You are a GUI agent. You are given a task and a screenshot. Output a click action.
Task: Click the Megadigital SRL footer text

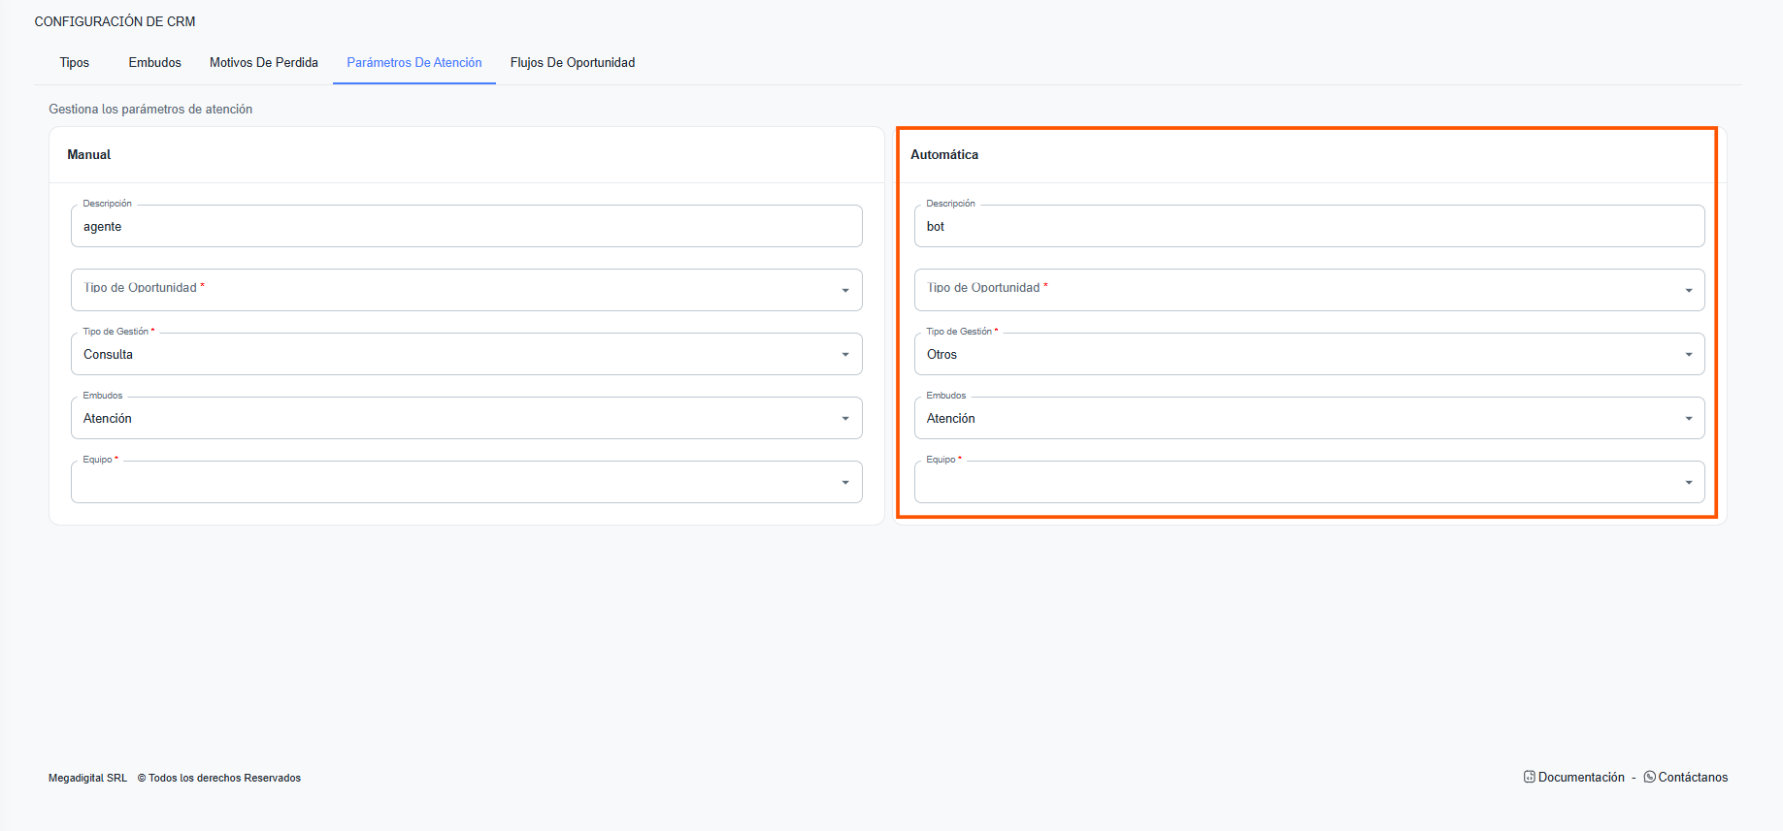coord(87,779)
